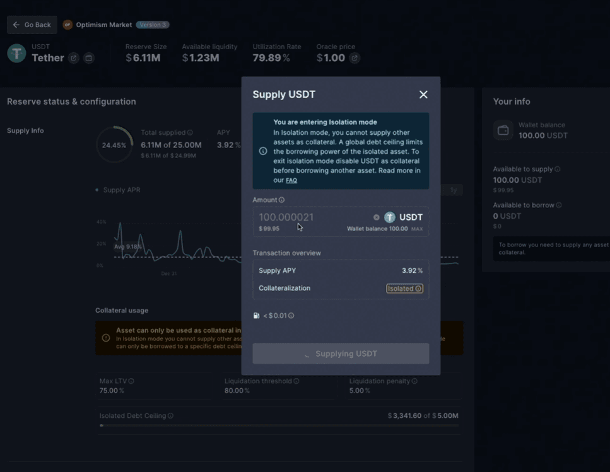Click the Available to supply info icon

coord(557,170)
